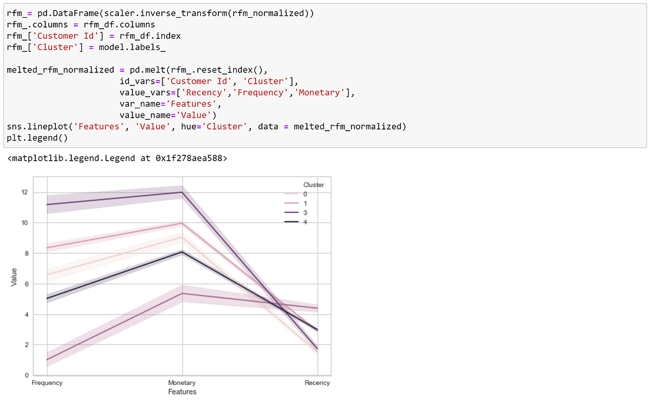Select the pd.melt function call in the code
The image size is (650, 401).
pos(150,69)
